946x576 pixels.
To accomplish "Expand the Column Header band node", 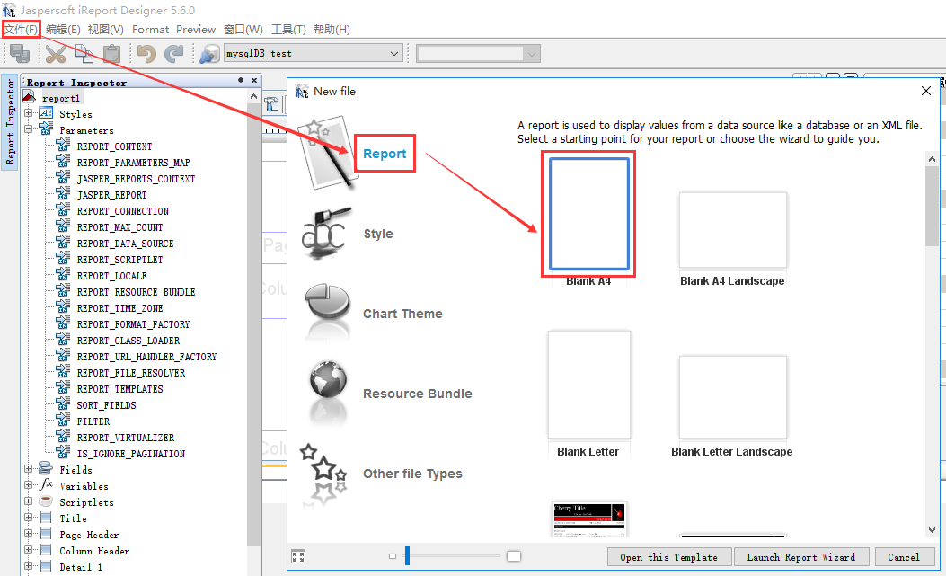I will tap(29, 550).
